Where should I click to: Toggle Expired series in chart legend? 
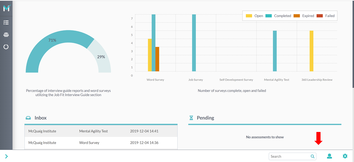tap(304, 16)
